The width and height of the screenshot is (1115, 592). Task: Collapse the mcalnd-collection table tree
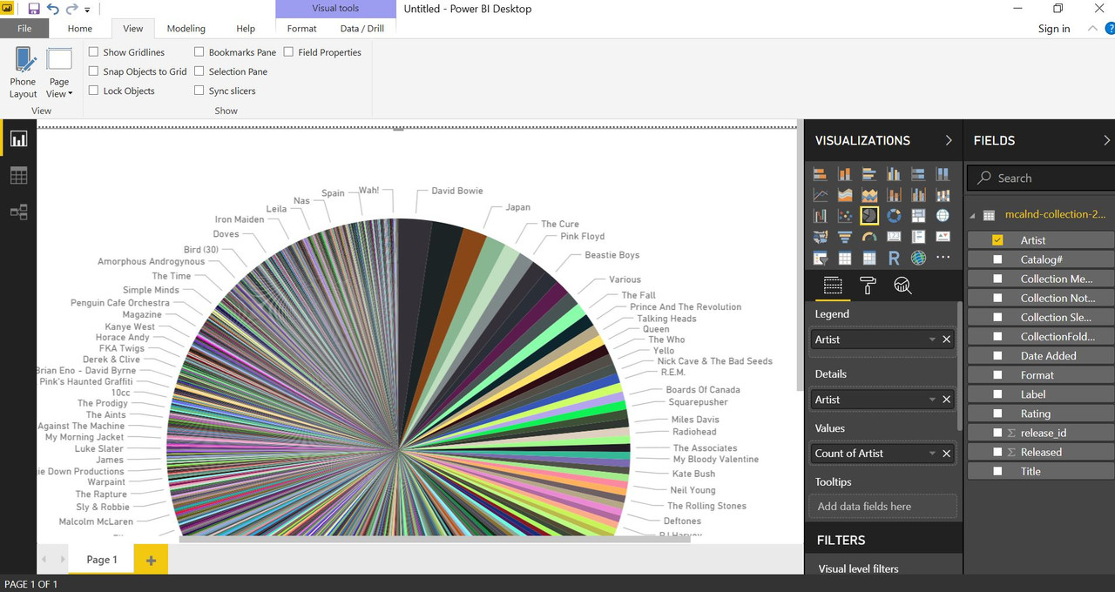[973, 215]
